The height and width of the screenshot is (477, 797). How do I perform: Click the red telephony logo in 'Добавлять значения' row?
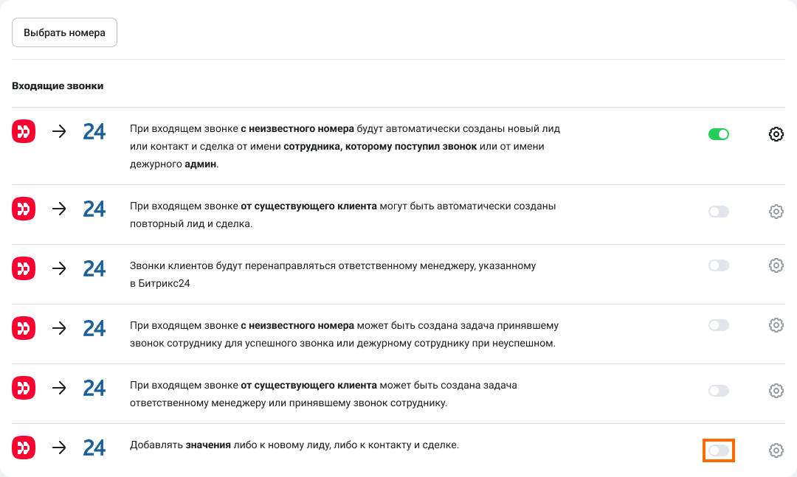[24, 448]
